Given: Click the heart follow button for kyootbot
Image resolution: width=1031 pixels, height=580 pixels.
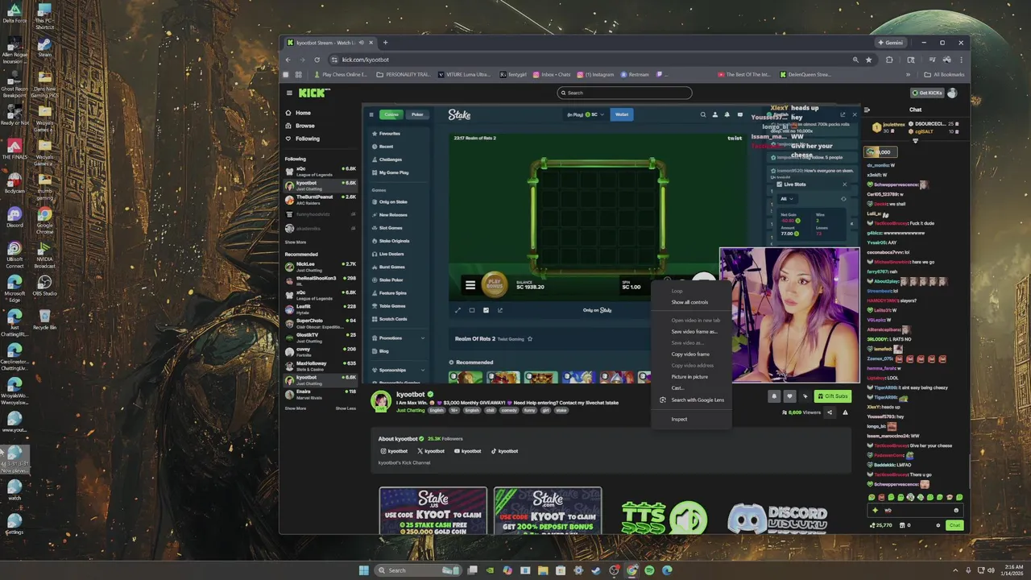Looking at the screenshot, I should (x=789, y=396).
